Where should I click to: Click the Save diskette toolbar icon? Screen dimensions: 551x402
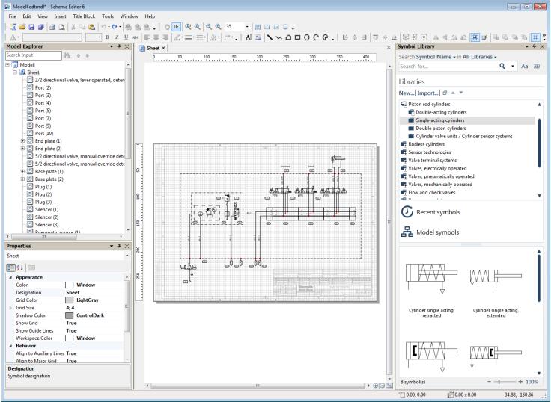pyautogui.click(x=31, y=27)
